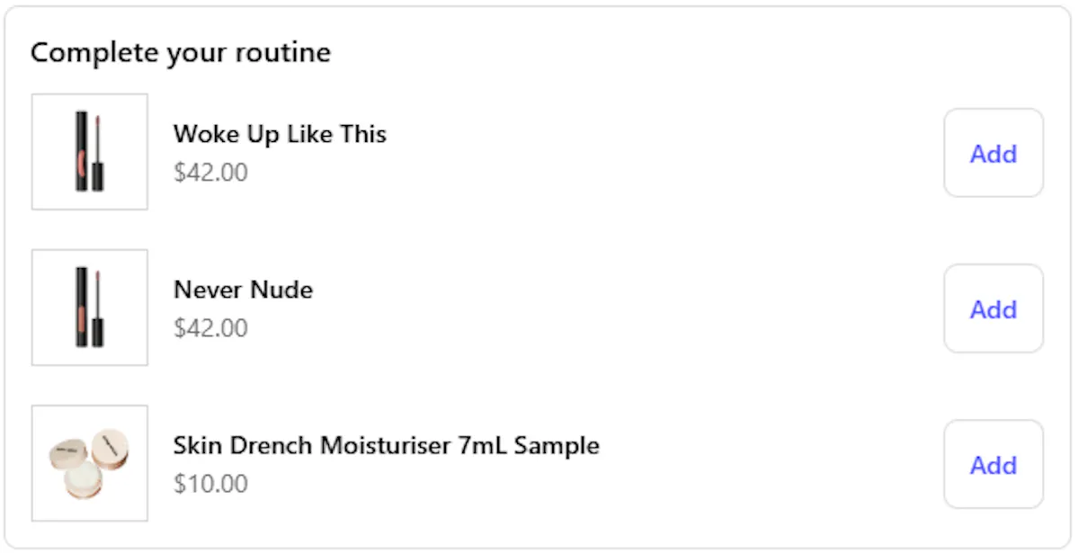Image resolution: width=1079 pixels, height=553 pixels.
Task: Click the $42.00 price under Never Nude
Action: [210, 327]
